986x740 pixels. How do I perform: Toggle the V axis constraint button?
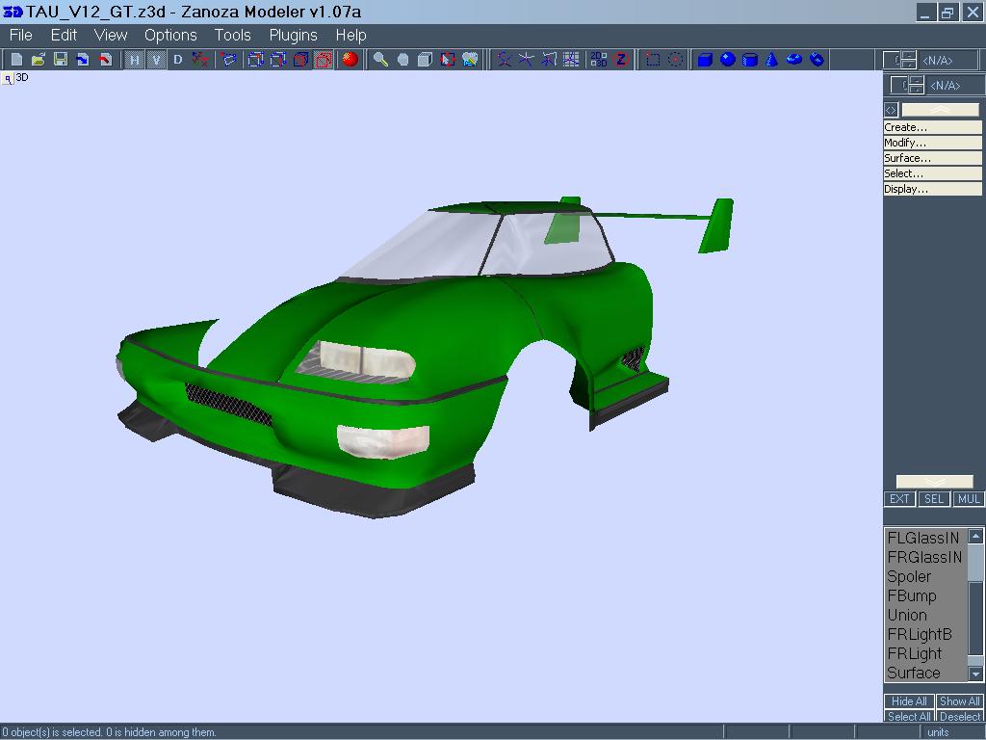point(156,60)
